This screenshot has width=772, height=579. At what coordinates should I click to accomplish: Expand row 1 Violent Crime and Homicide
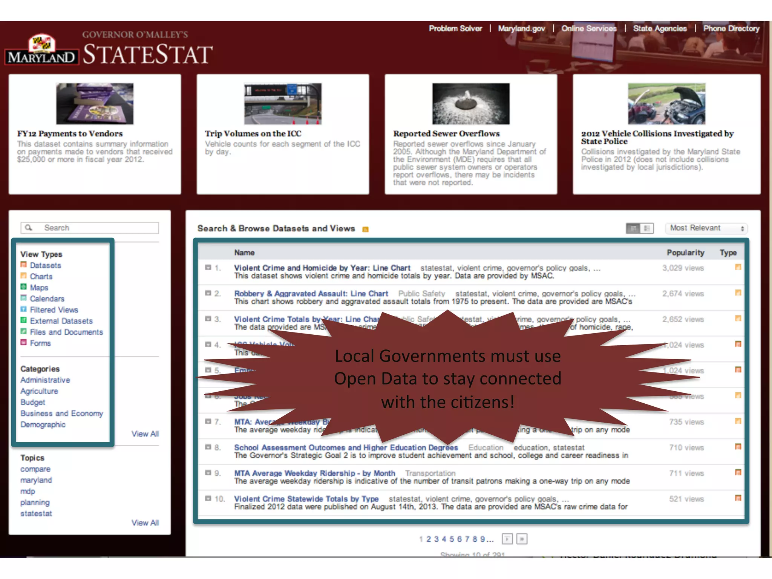208,268
